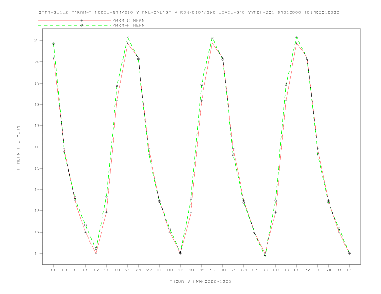This screenshot has height=294, width=381.
Task: Click x-axis forecast hour label 84
Action: pos(349,270)
